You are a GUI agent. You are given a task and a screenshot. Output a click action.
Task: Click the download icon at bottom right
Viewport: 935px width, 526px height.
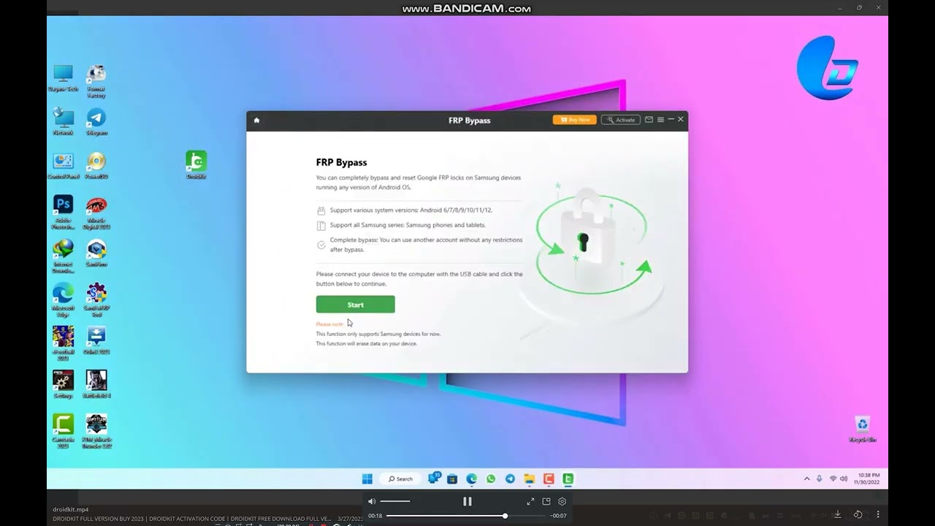pos(838,514)
